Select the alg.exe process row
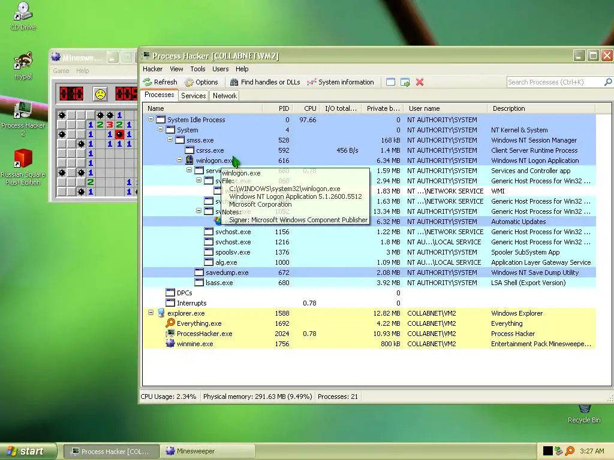The height and width of the screenshot is (460, 614). click(369, 262)
